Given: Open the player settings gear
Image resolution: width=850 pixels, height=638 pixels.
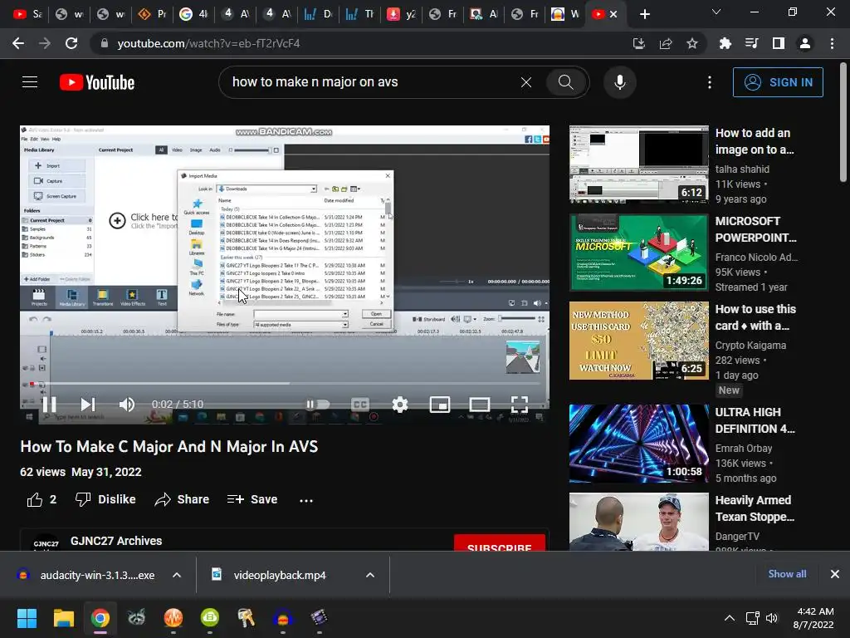Looking at the screenshot, I should [x=399, y=405].
